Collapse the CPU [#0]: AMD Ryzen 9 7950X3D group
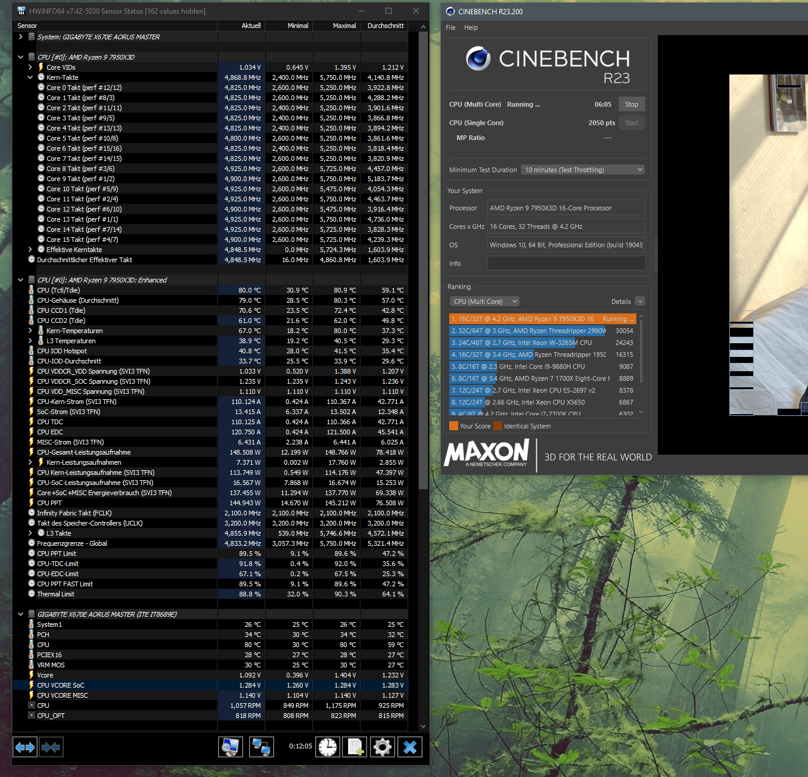Image resolution: width=808 pixels, height=777 pixels. [x=21, y=57]
